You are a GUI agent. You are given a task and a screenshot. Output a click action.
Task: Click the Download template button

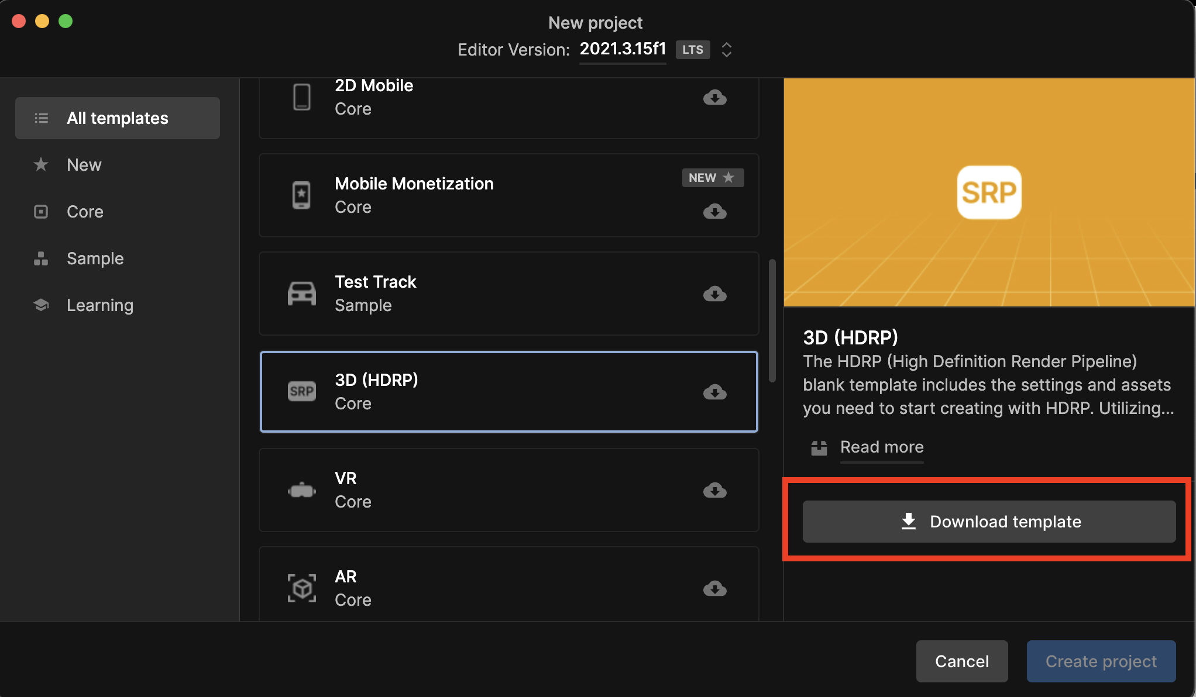tap(988, 521)
